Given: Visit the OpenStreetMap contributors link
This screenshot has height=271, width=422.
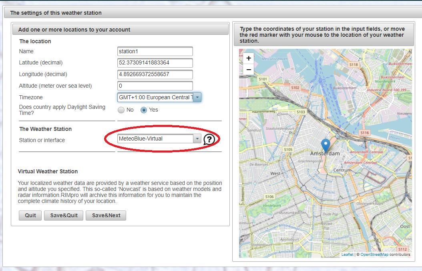Looking at the screenshot, I should click(374, 254).
